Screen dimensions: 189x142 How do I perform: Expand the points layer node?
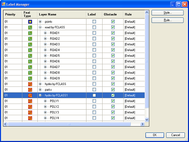pyautogui.click(x=40, y=22)
